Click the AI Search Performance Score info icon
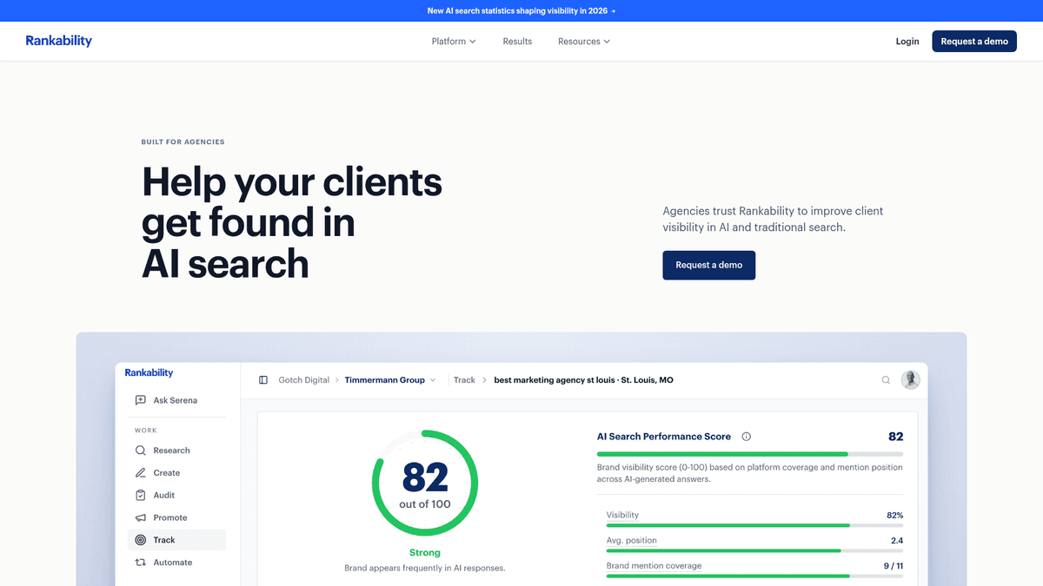The image size is (1043, 586). [747, 437]
